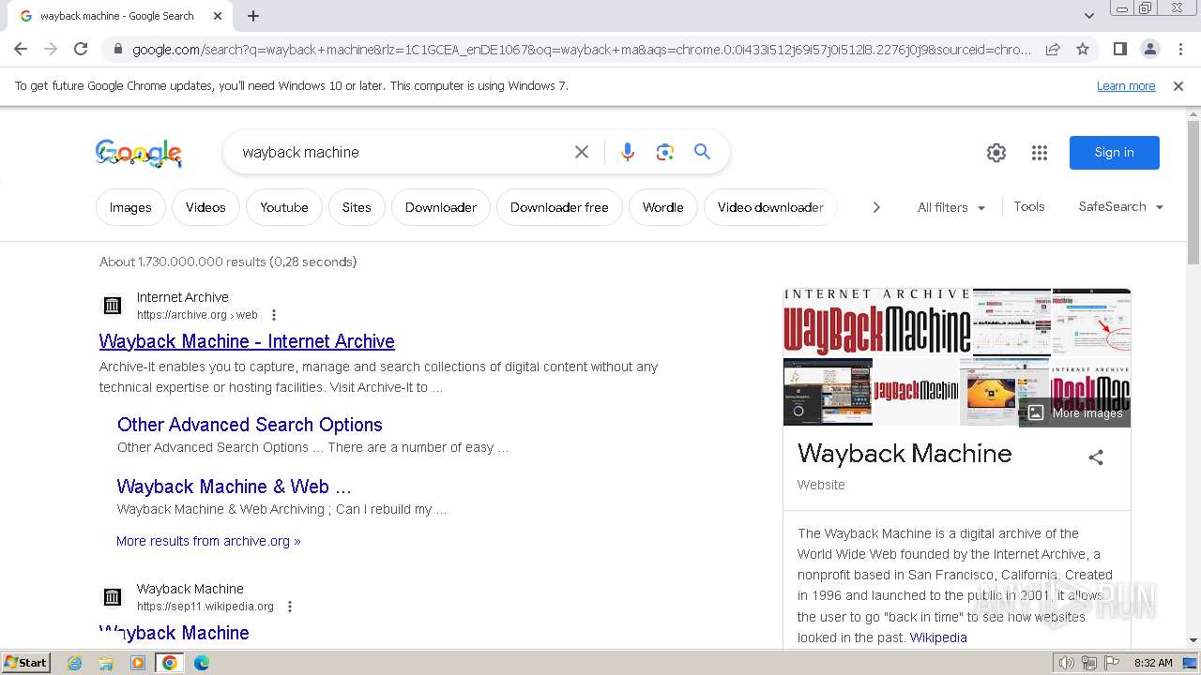This screenshot has height=675, width=1201.
Task: Select the Wordle filter chip
Action: pyautogui.click(x=663, y=207)
